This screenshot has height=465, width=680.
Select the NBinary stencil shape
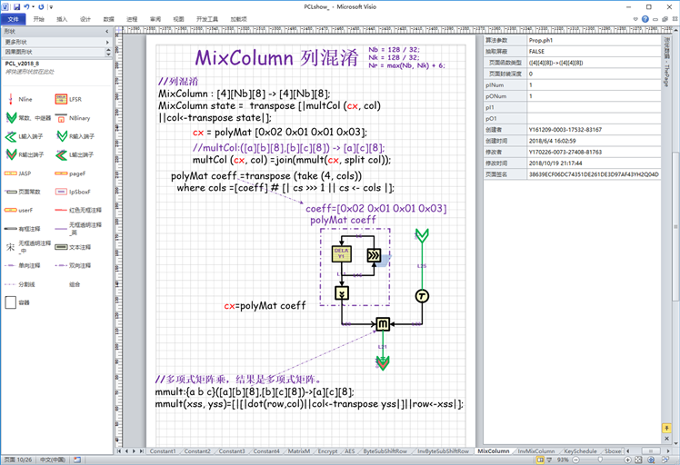tap(60, 118)
